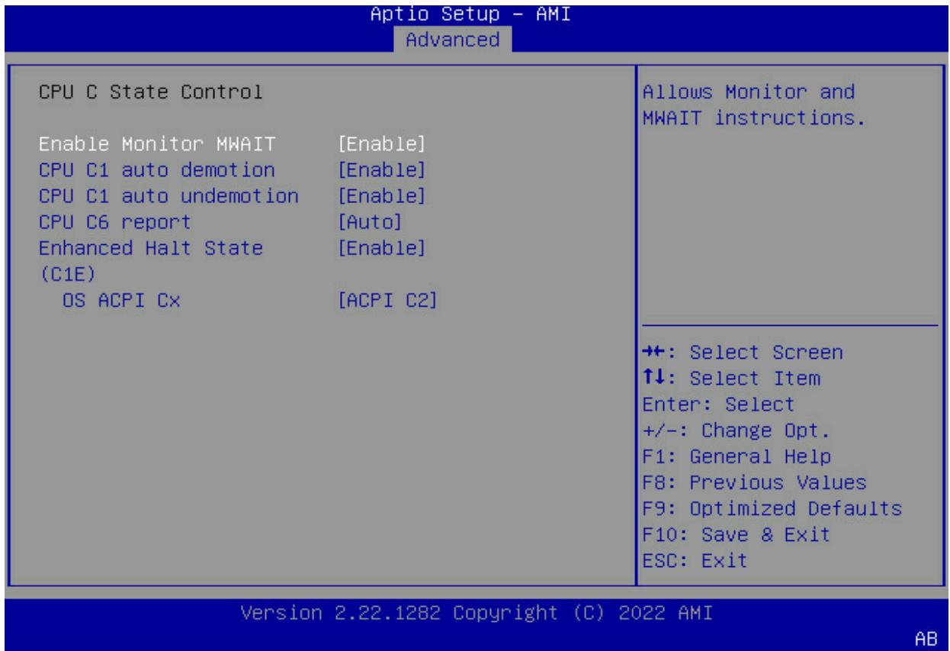Toggle CPU C1 auto undemotion [Enable] value
This screenshot has width=950, height=651.
point(380,195)
